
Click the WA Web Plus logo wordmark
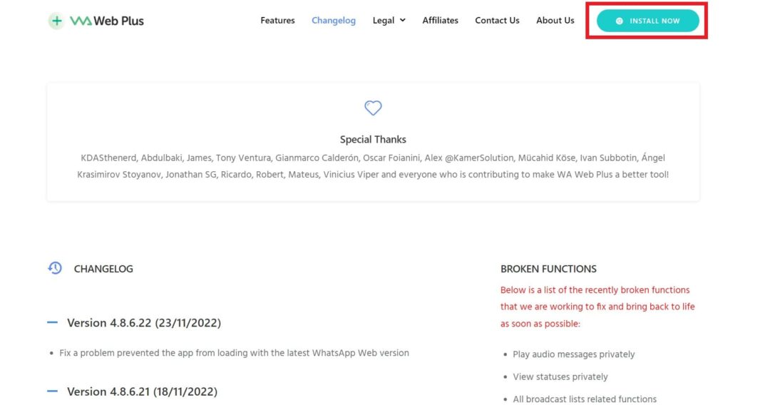click(107, 21)
